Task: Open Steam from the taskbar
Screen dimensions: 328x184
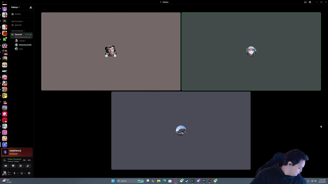Action: click(187, 181)
